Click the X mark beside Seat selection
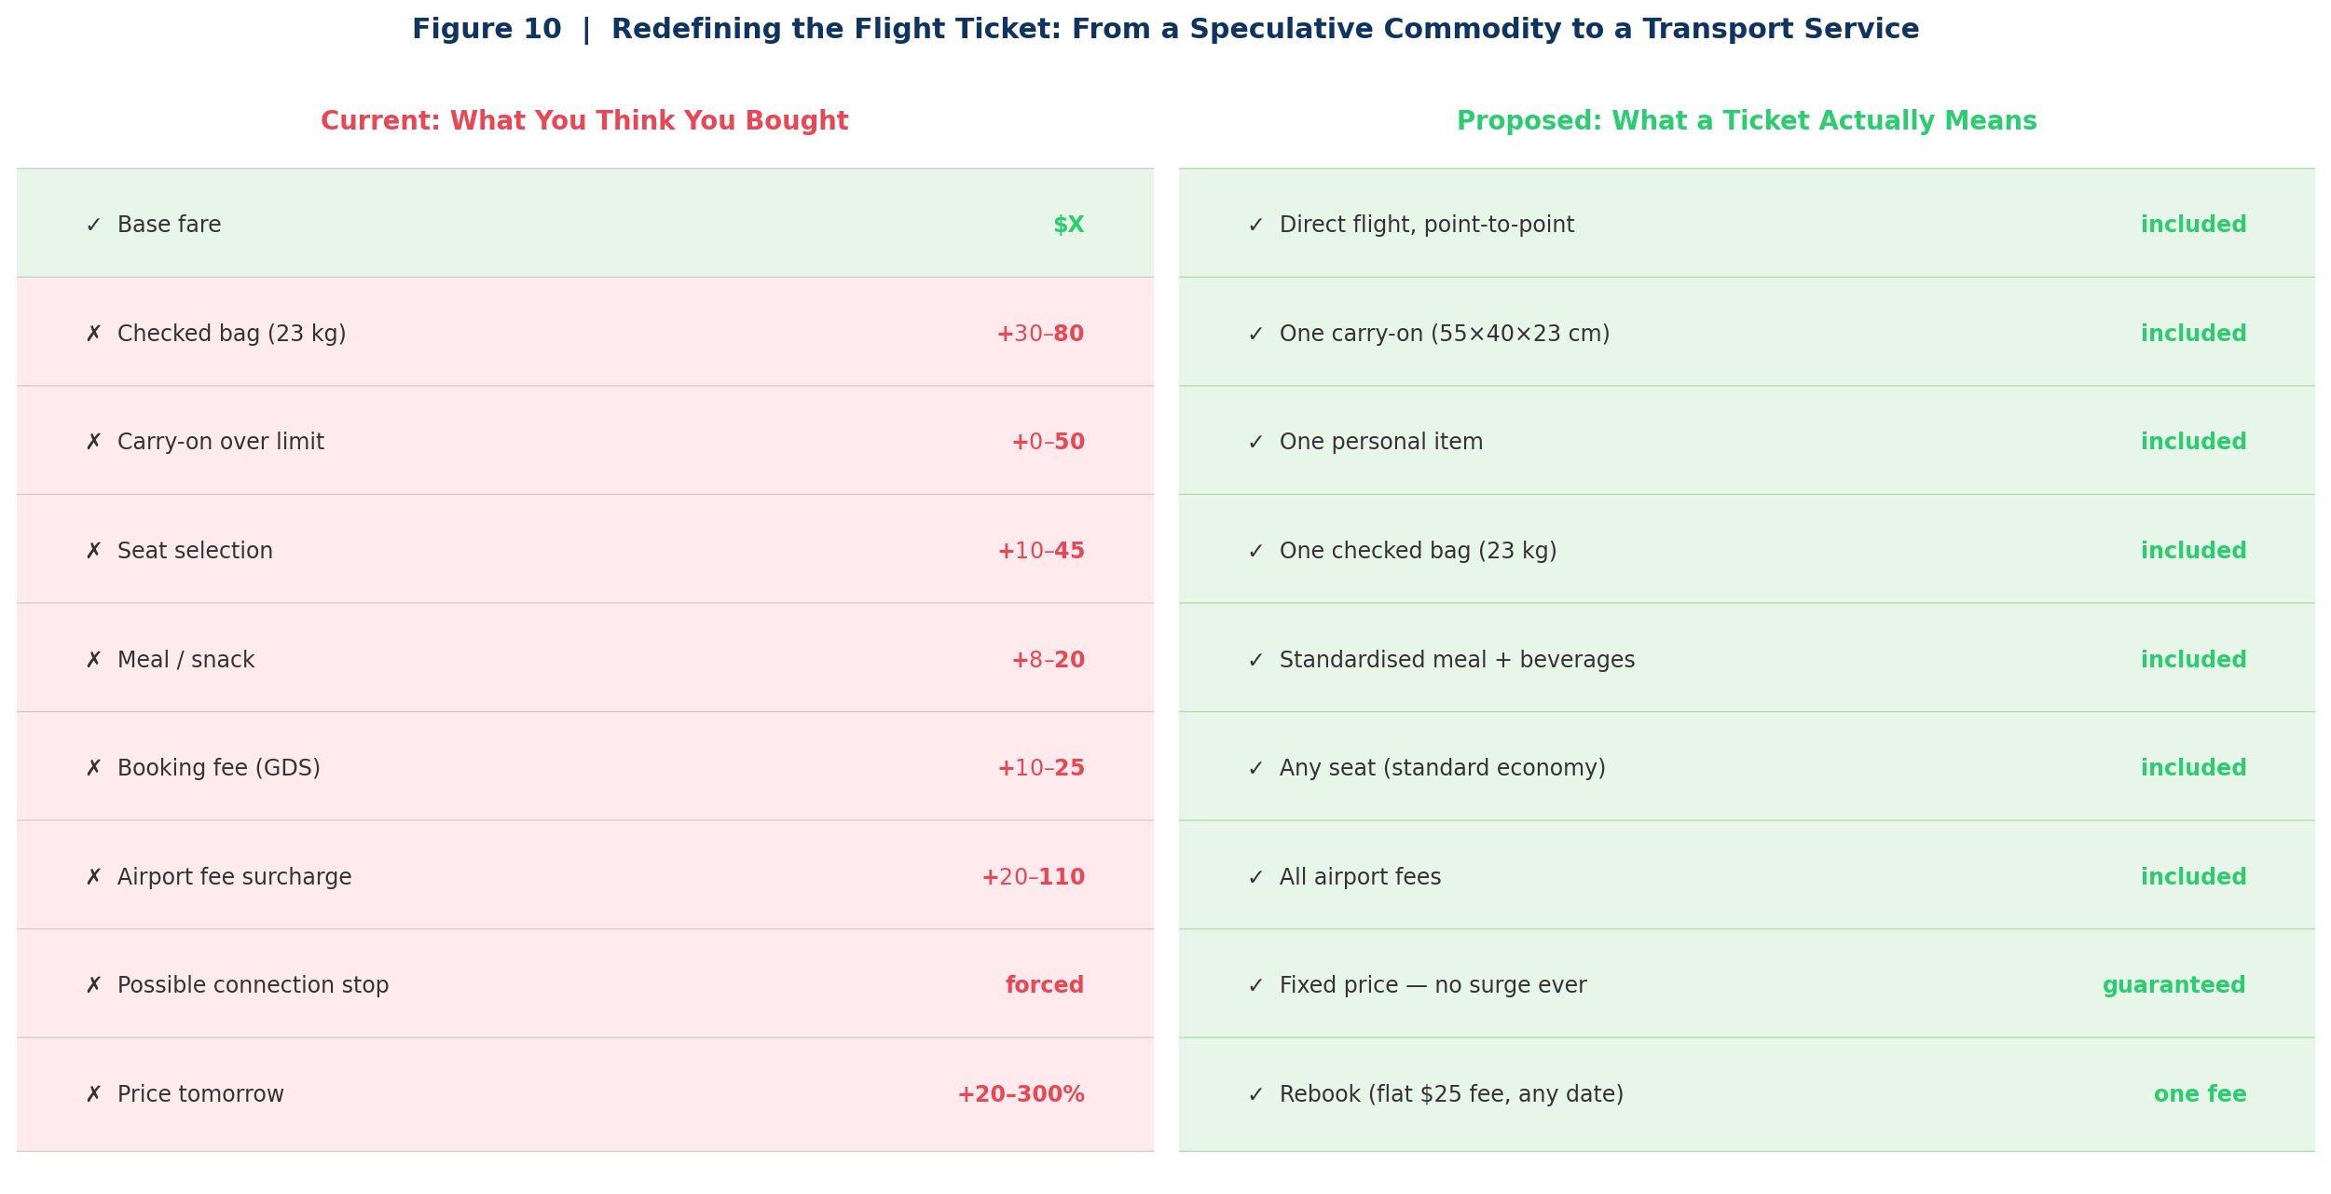Viewport: 2331px width, 1194px height. click(93, 552)
